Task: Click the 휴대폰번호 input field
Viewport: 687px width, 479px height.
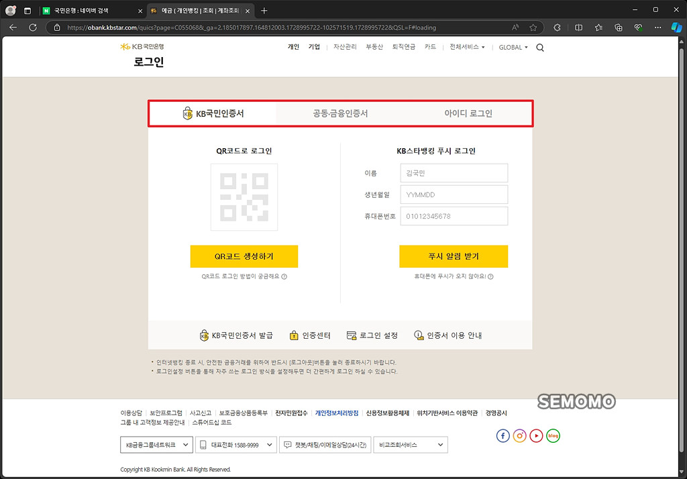Action: (454, 216)
